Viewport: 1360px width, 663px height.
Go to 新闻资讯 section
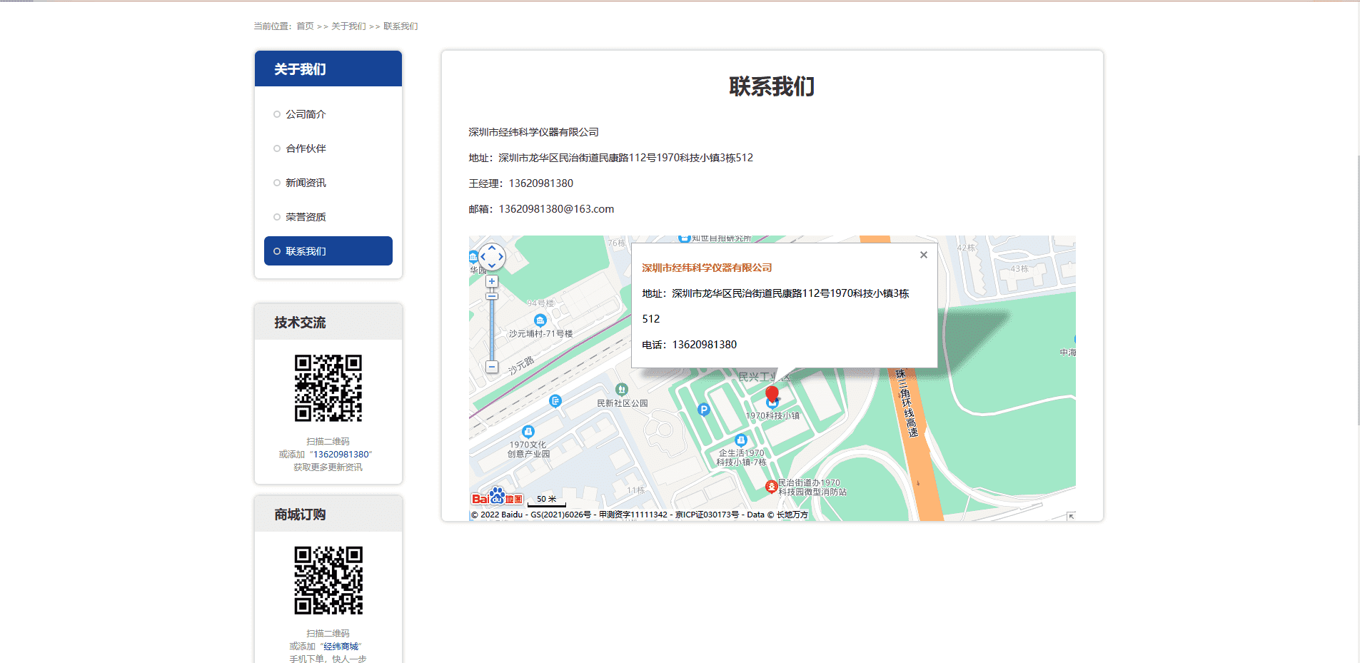[306, 183]
